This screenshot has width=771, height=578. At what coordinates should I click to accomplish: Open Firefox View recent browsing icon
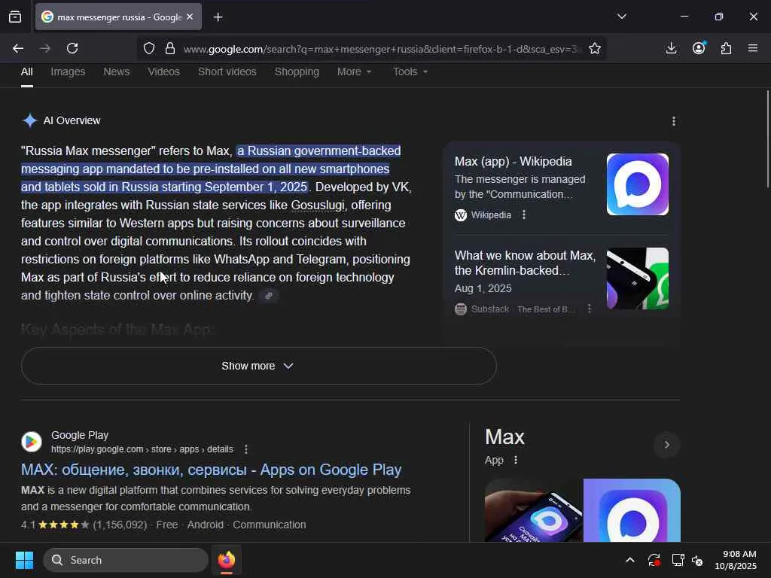click(15, 17)
